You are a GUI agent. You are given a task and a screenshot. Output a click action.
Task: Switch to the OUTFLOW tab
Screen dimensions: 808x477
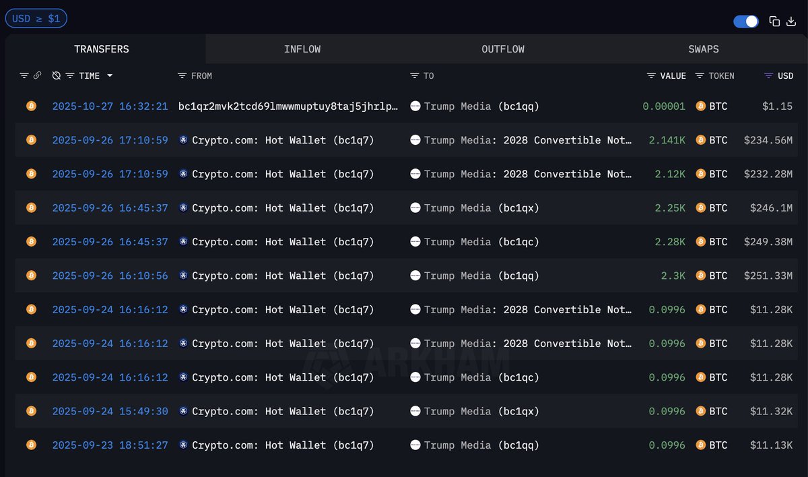tap(503, 49)
